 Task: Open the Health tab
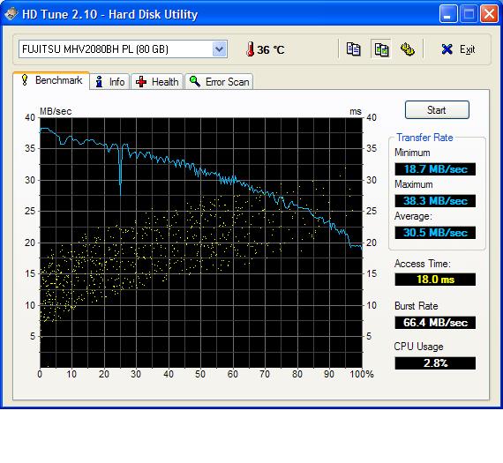coord(157,82)
